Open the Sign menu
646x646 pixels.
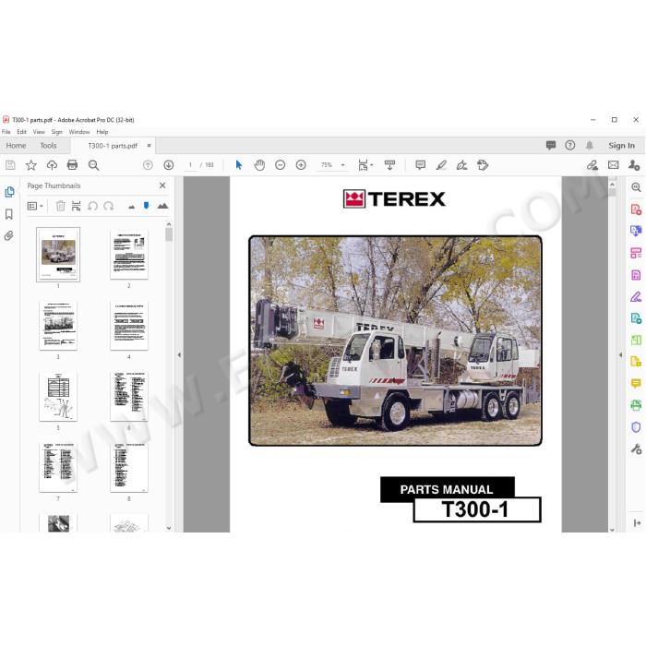coord(57,132)
